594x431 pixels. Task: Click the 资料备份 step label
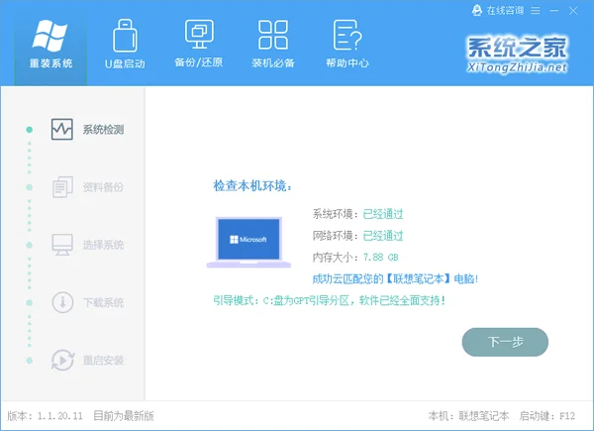(x=103, y=187)
